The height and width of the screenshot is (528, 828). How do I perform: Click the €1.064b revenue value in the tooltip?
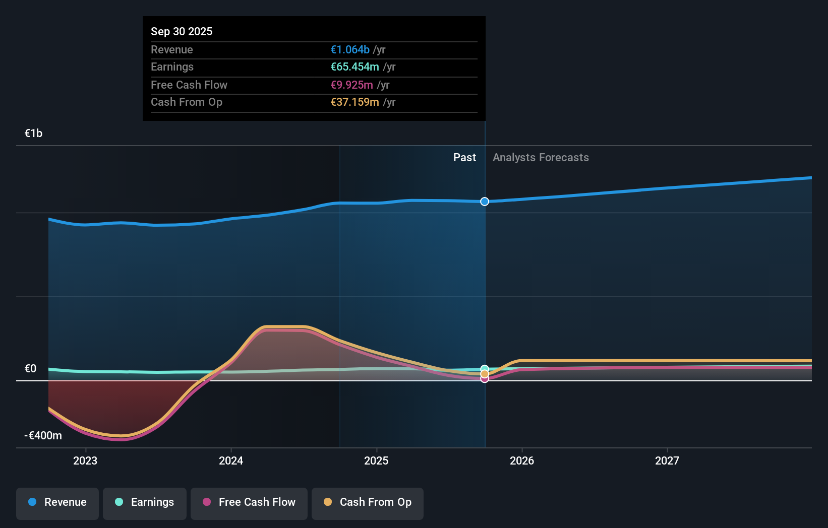pyautogui.click(x=349, y=49)
